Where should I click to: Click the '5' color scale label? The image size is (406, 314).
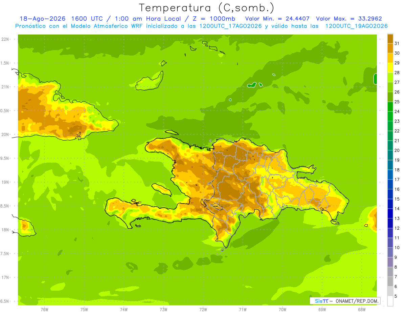(x=396, y=296)
